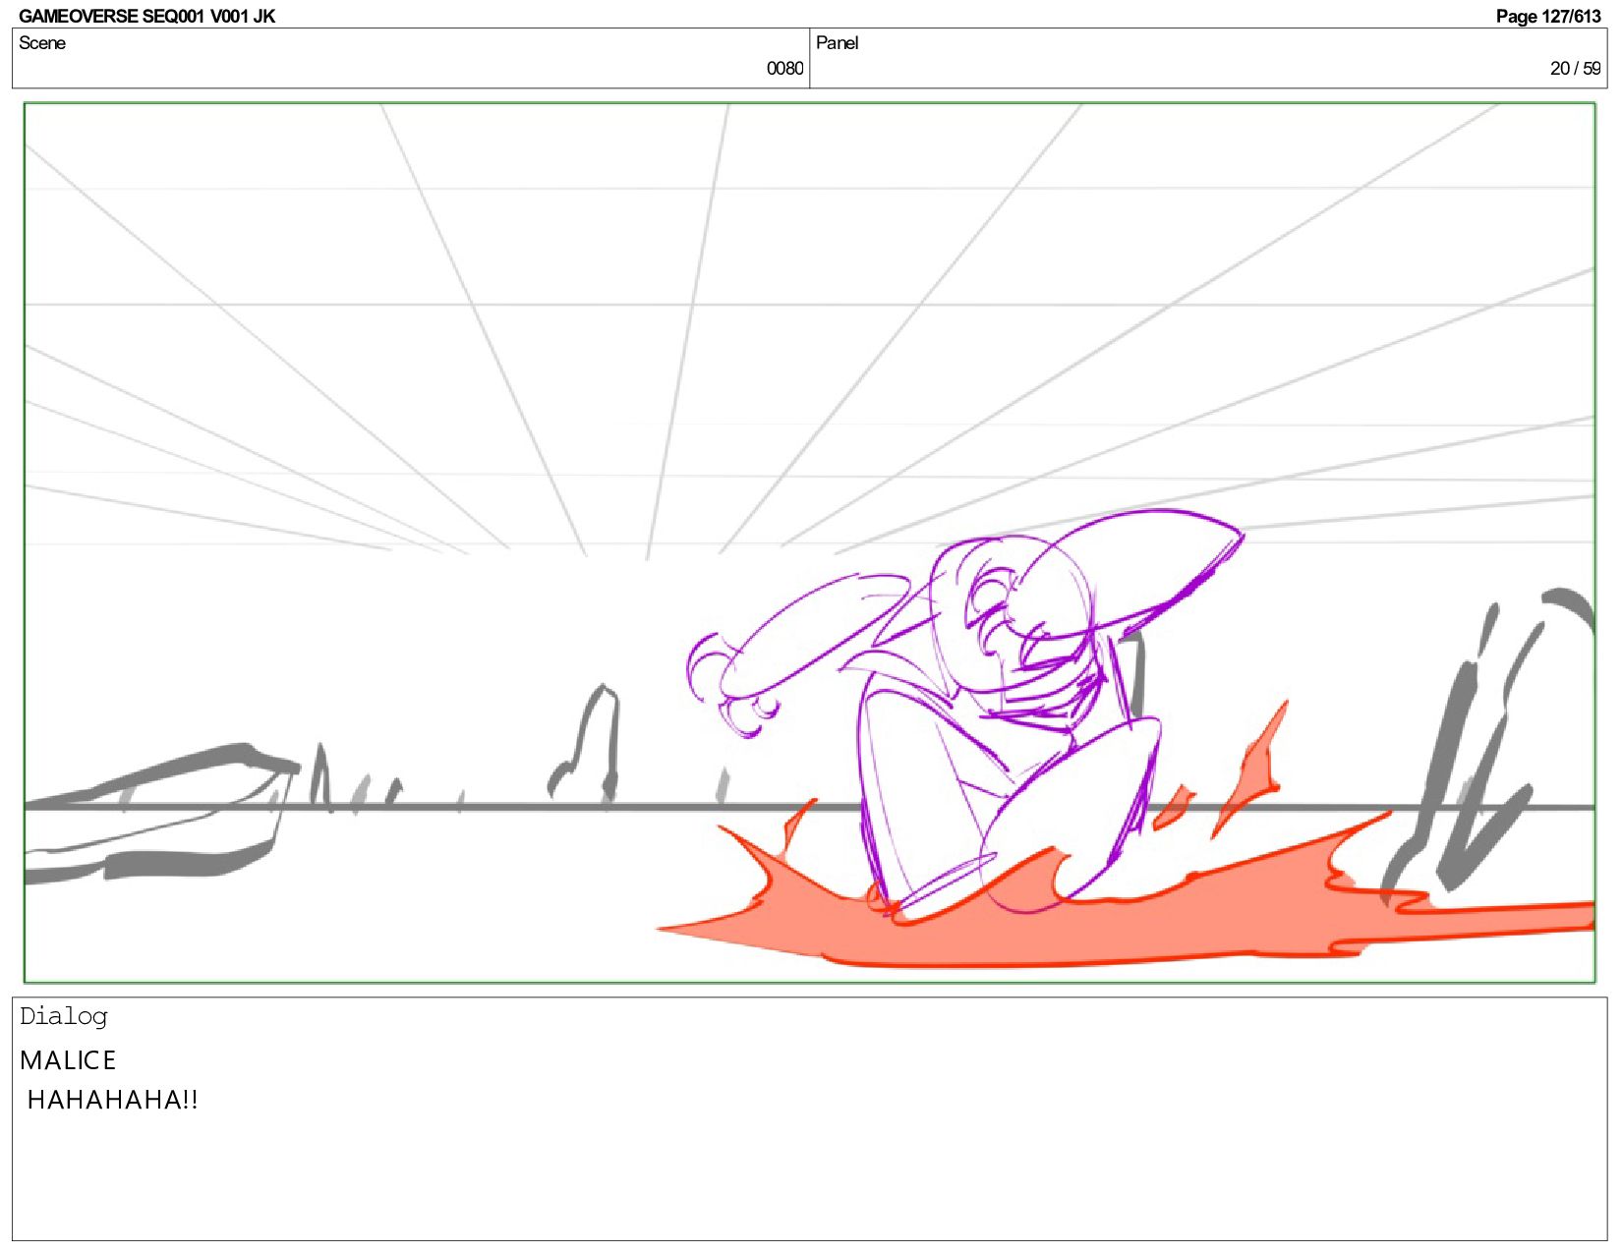This screenshot has width=1622, height=1253.
Task: Click the Panel label
Action: click(x=838, y=43)
